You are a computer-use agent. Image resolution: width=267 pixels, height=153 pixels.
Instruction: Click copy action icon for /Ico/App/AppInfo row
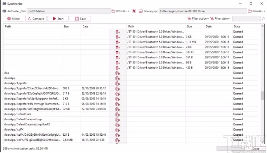click(117, 83)
